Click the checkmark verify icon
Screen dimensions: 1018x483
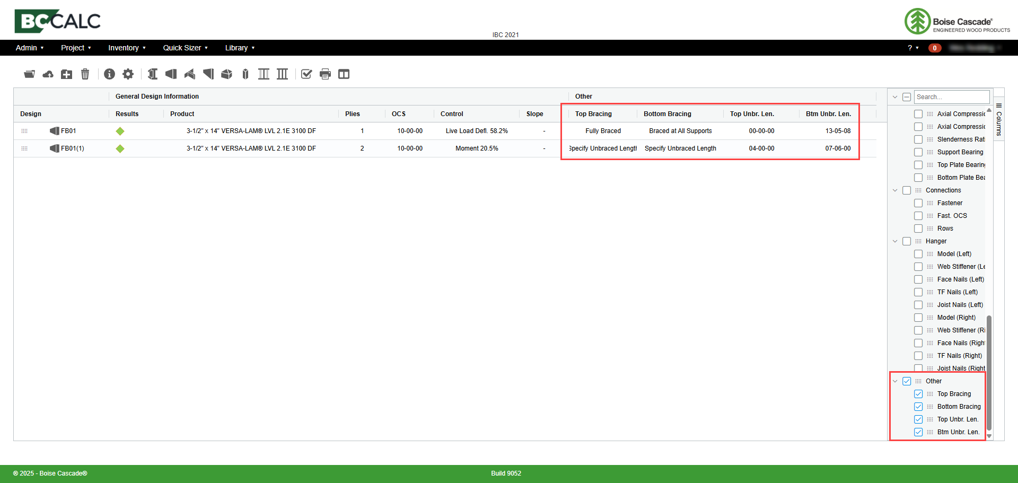point(306,74)
